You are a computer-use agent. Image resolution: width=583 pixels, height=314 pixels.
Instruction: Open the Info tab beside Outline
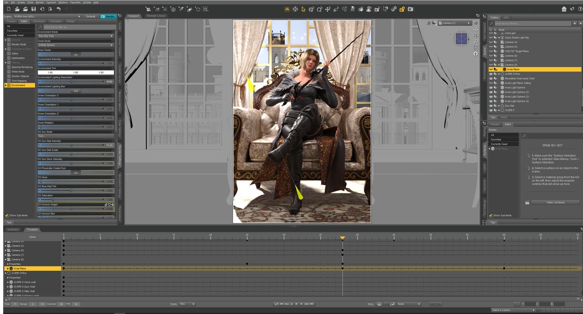pyautogui.click(x=506, y=18)
